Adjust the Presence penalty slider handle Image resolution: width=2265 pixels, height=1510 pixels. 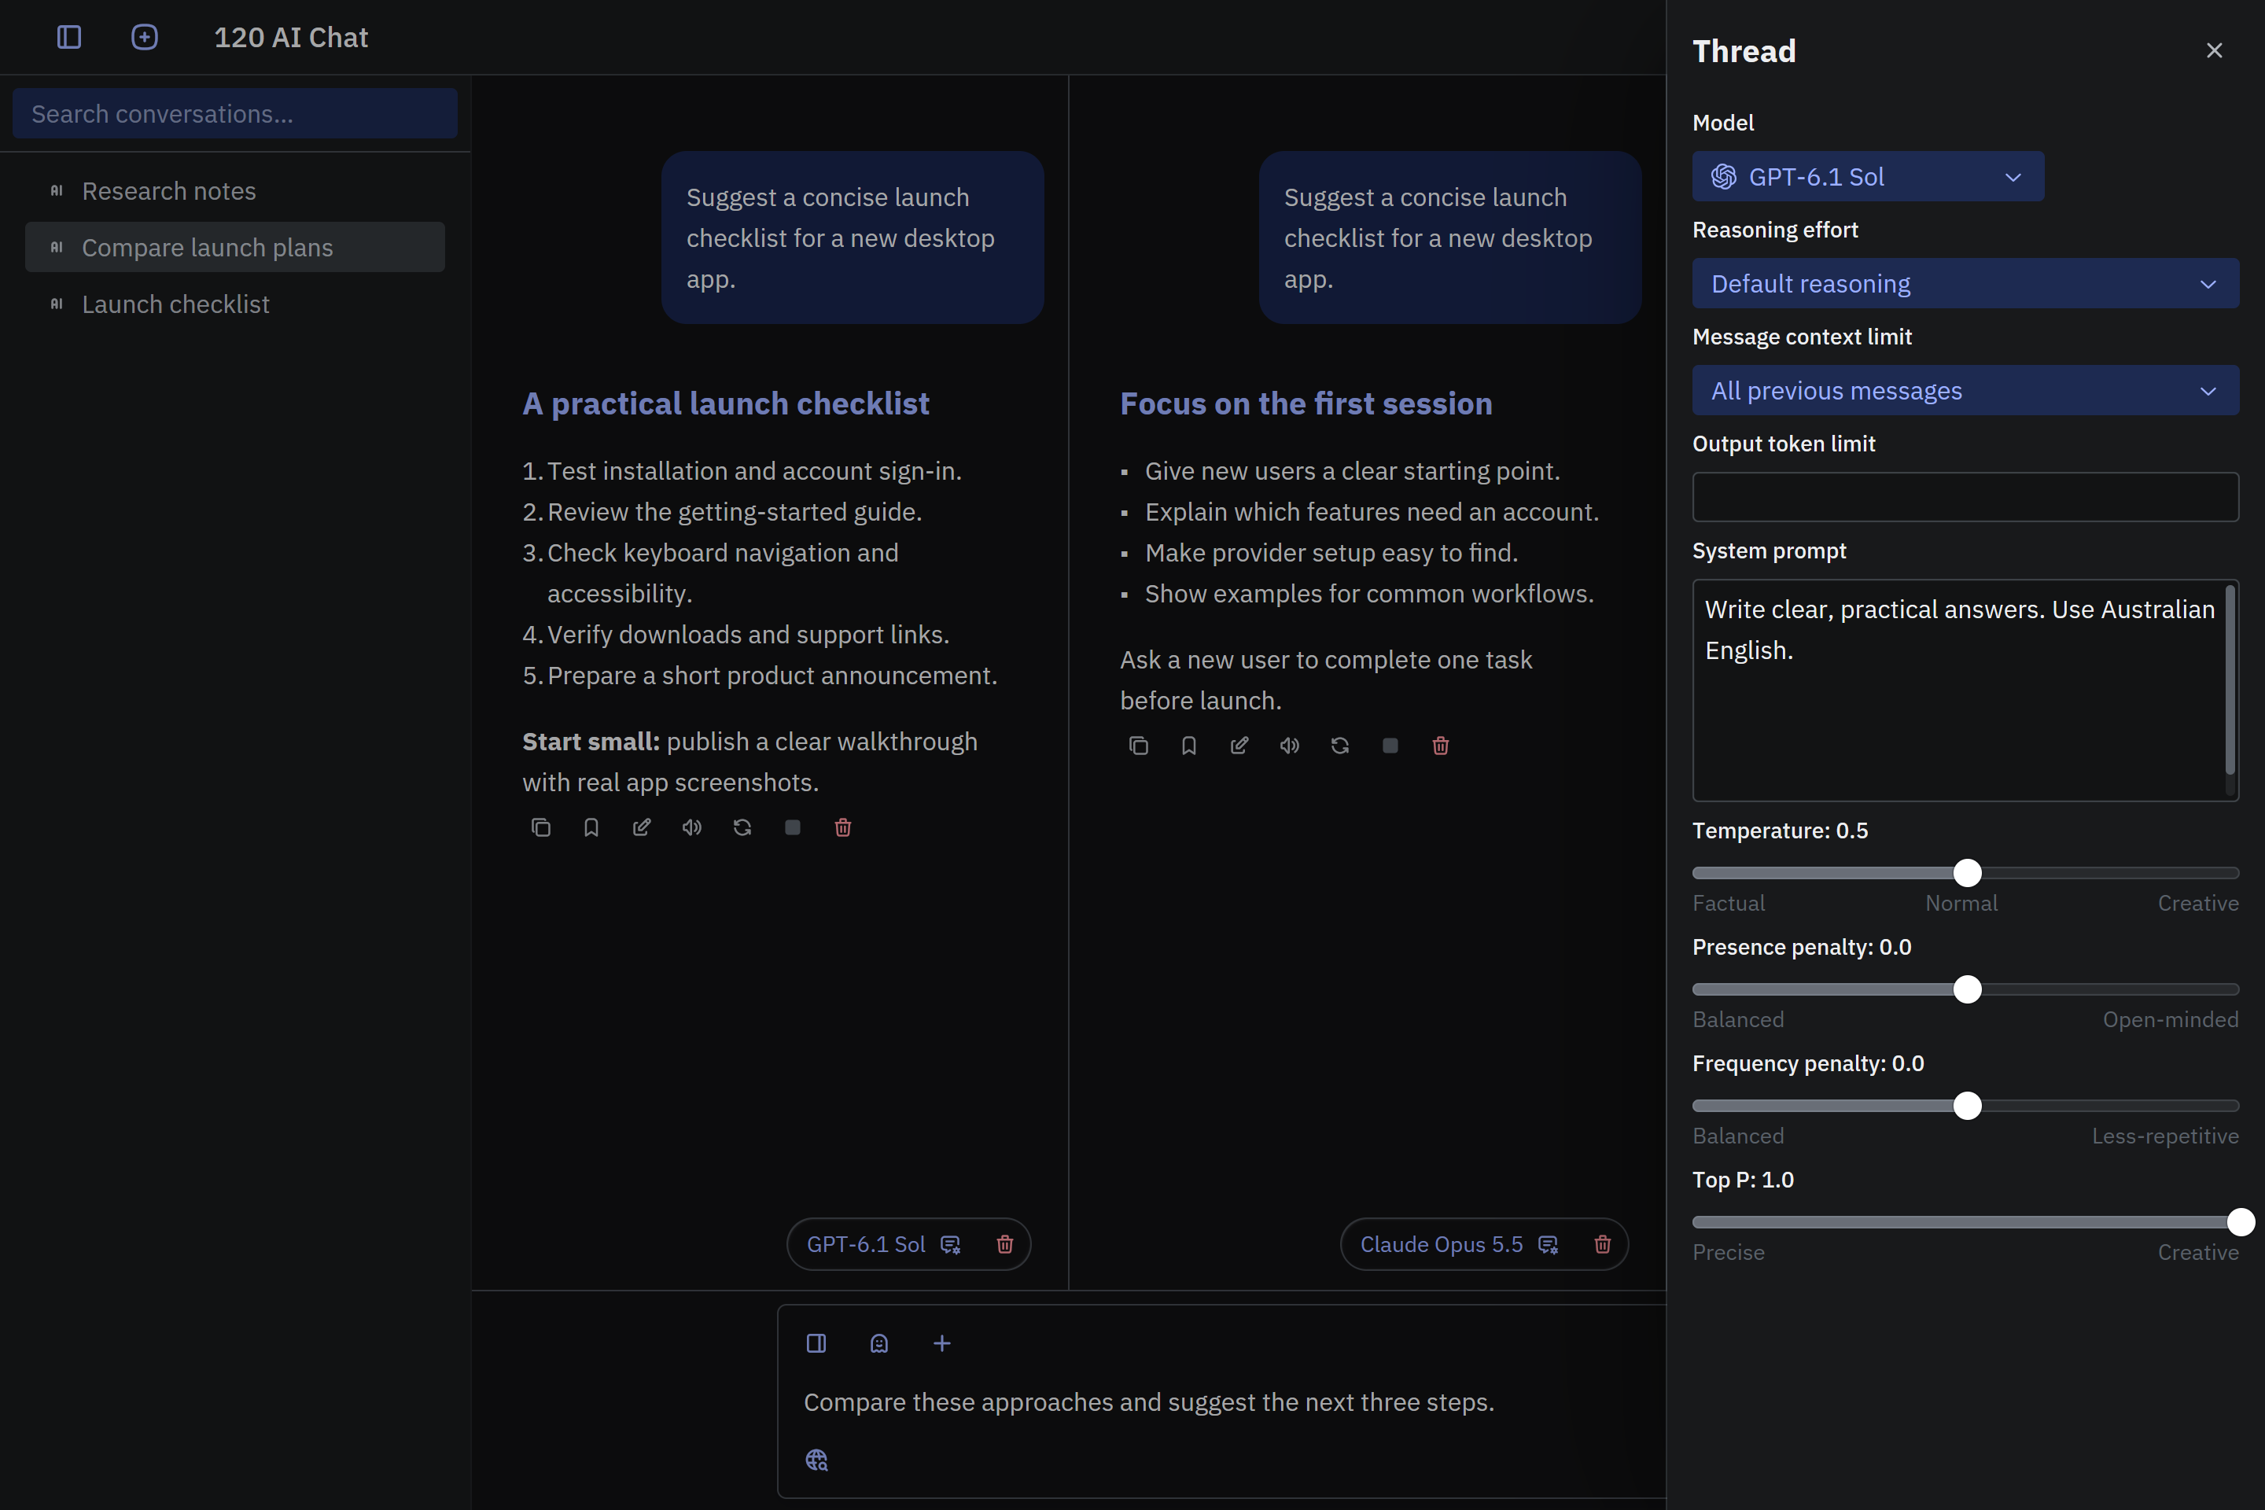click(x=1968, y=989)
